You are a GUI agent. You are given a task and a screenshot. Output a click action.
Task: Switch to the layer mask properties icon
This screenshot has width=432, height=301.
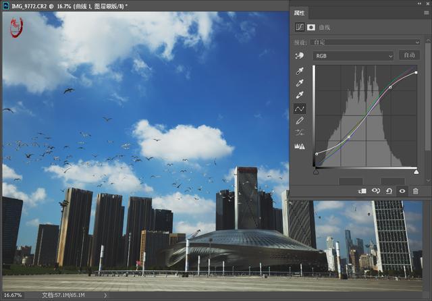(311, 28)
